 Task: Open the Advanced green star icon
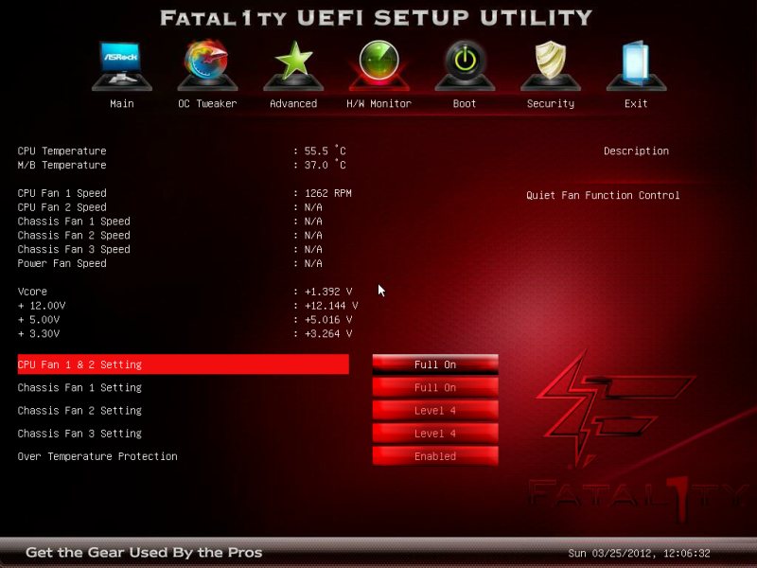(x=293, y=65)
